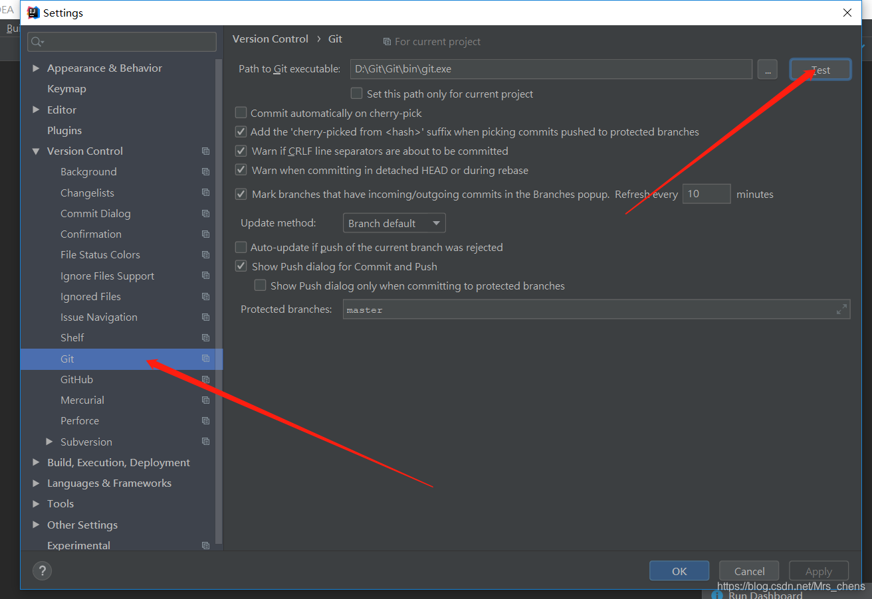Viewport: 872px width, 599px height.
Task: Select Mercurial settings item
Action: [x=82, y=400]
